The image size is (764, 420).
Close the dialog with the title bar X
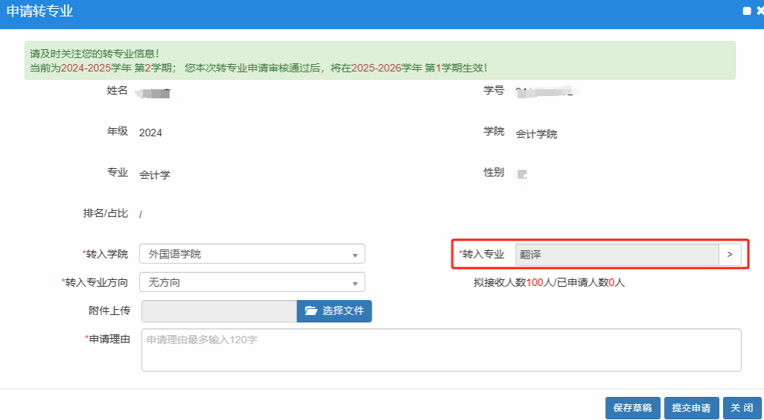coord(759,11)
